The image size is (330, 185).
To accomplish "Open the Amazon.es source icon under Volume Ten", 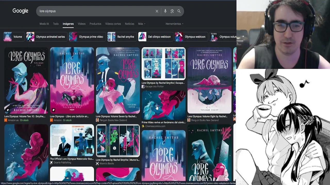I will [x=6, y=120].
